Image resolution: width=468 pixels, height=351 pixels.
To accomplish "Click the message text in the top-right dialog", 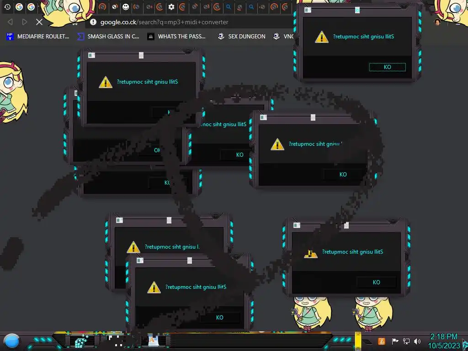I will click(x=363, y=37).
